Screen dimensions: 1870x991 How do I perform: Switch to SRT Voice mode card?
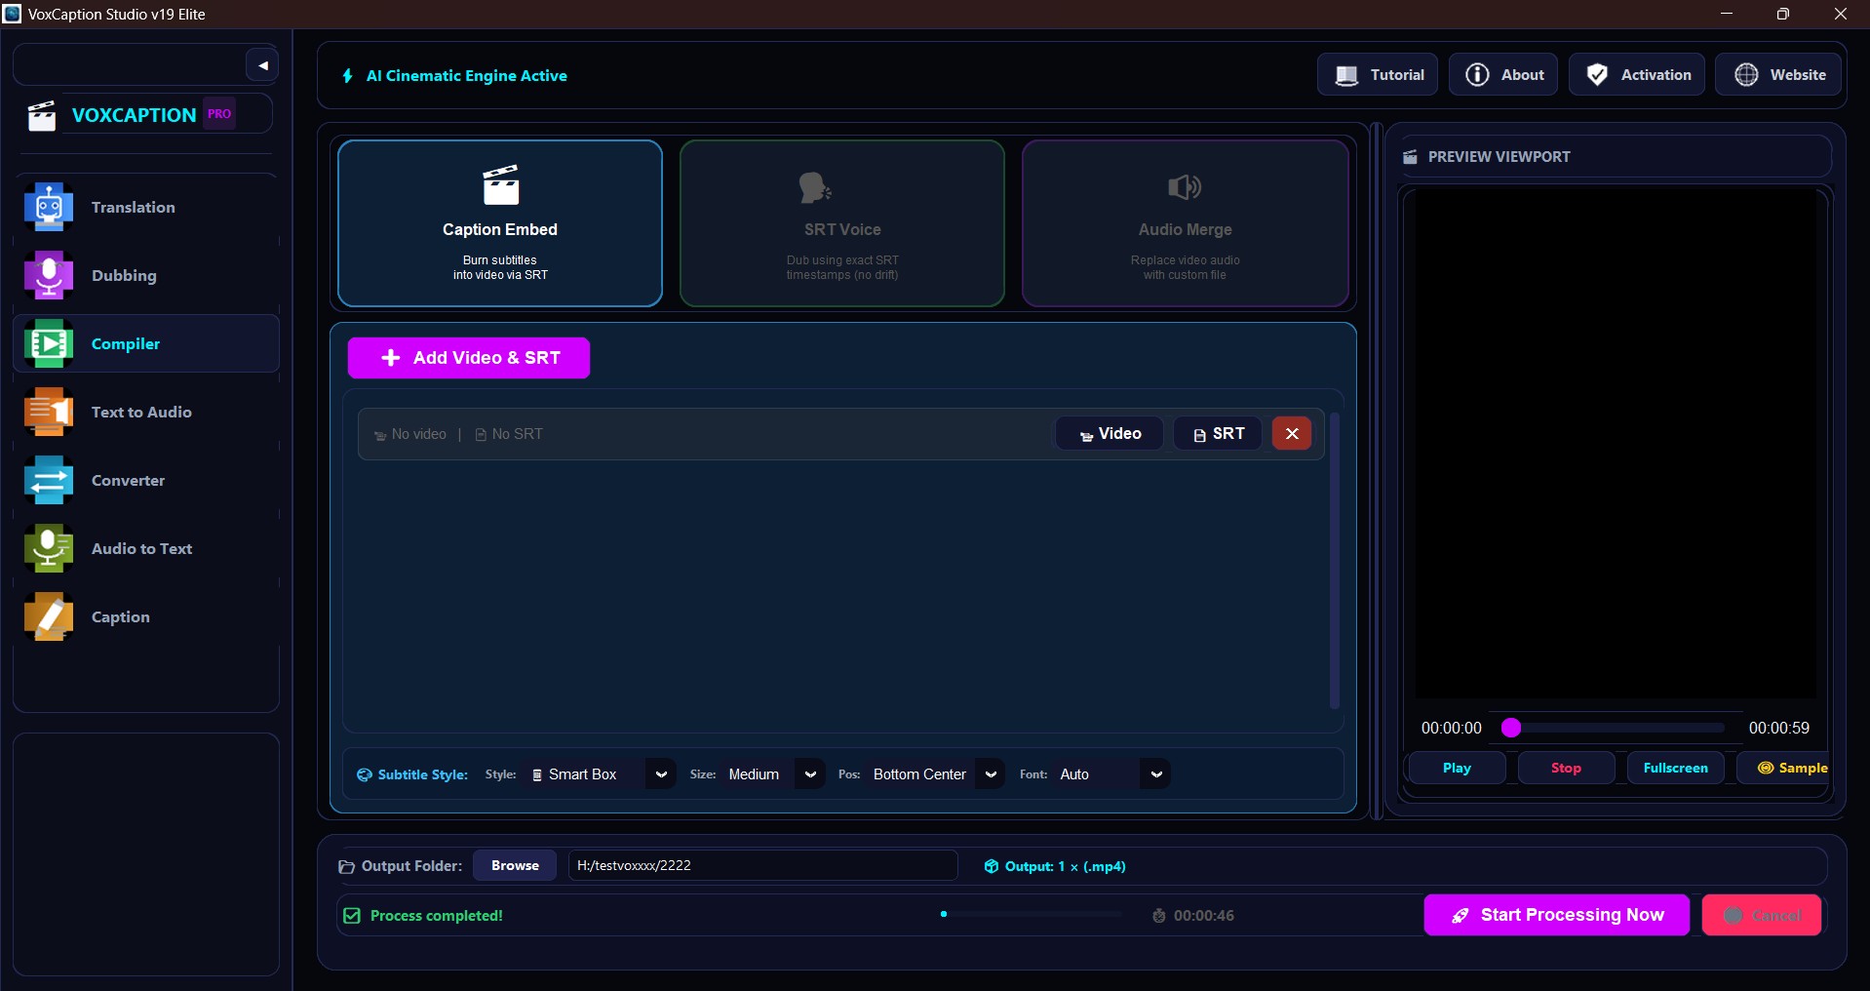click(x=842, y=223)
